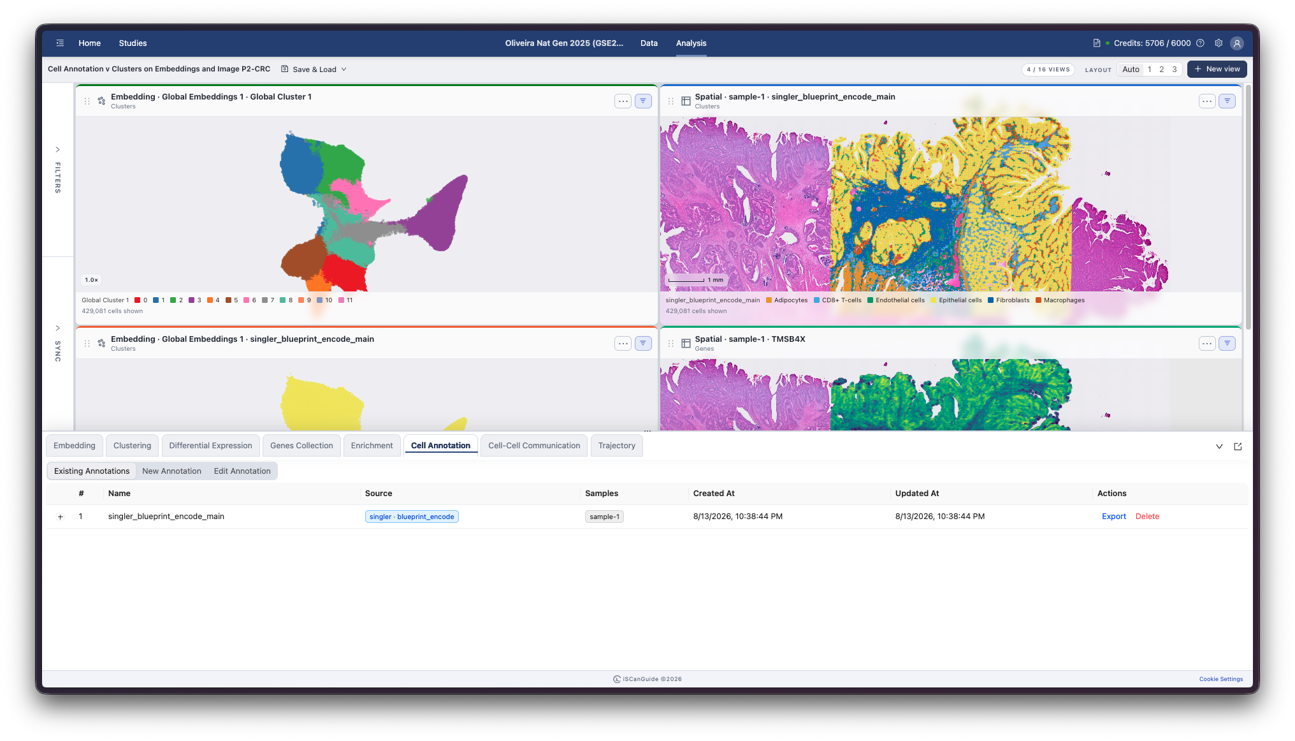Switch to the Clustering tab
Viewport: 1295px width, 741px height.
click(x=132, y=445)
